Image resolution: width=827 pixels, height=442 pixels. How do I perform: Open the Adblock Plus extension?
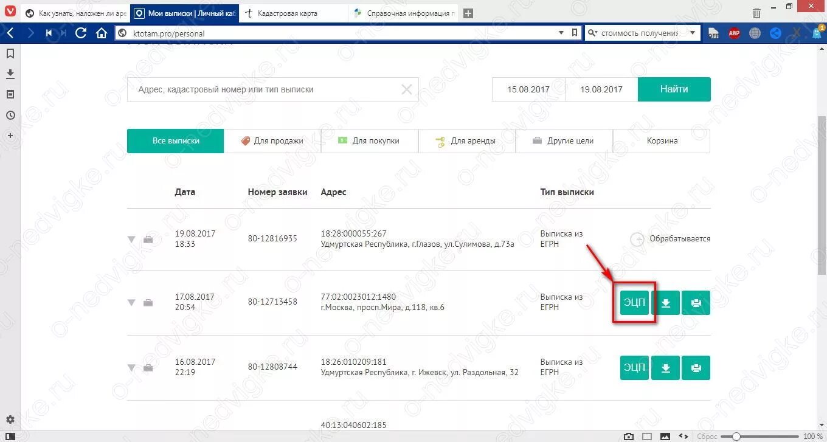(x=734, y=33)
